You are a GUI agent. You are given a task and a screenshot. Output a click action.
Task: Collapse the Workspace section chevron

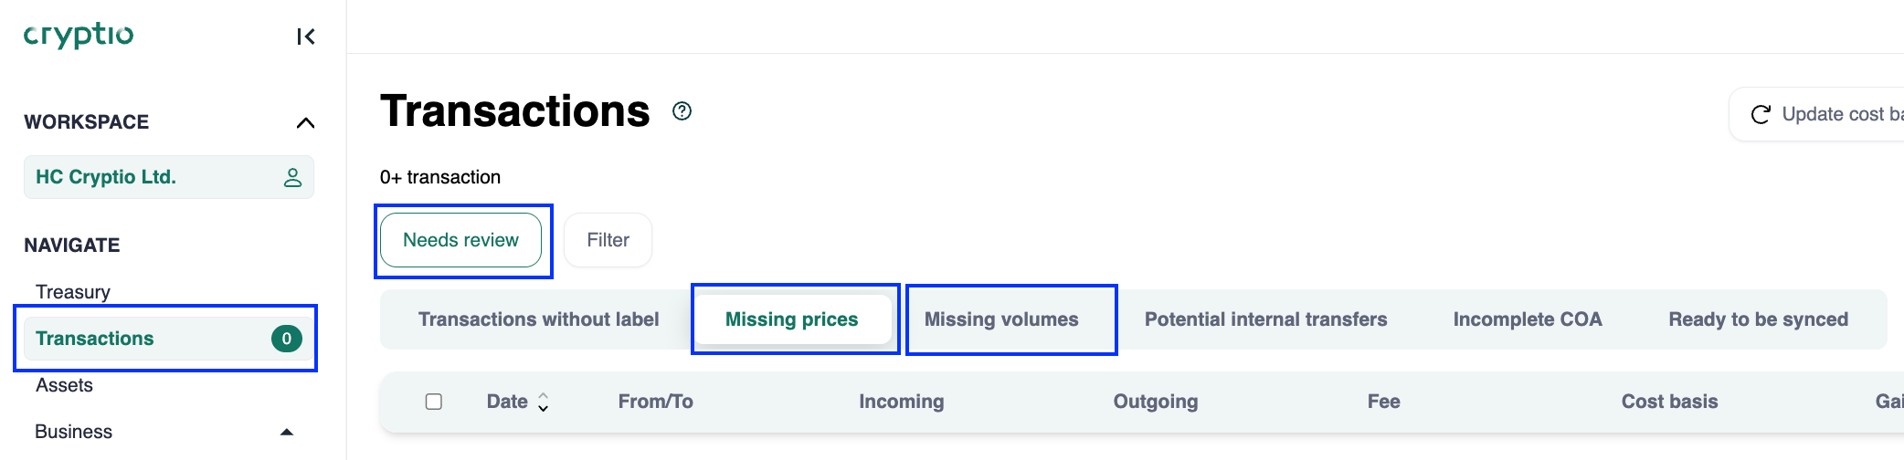point(305,122)
